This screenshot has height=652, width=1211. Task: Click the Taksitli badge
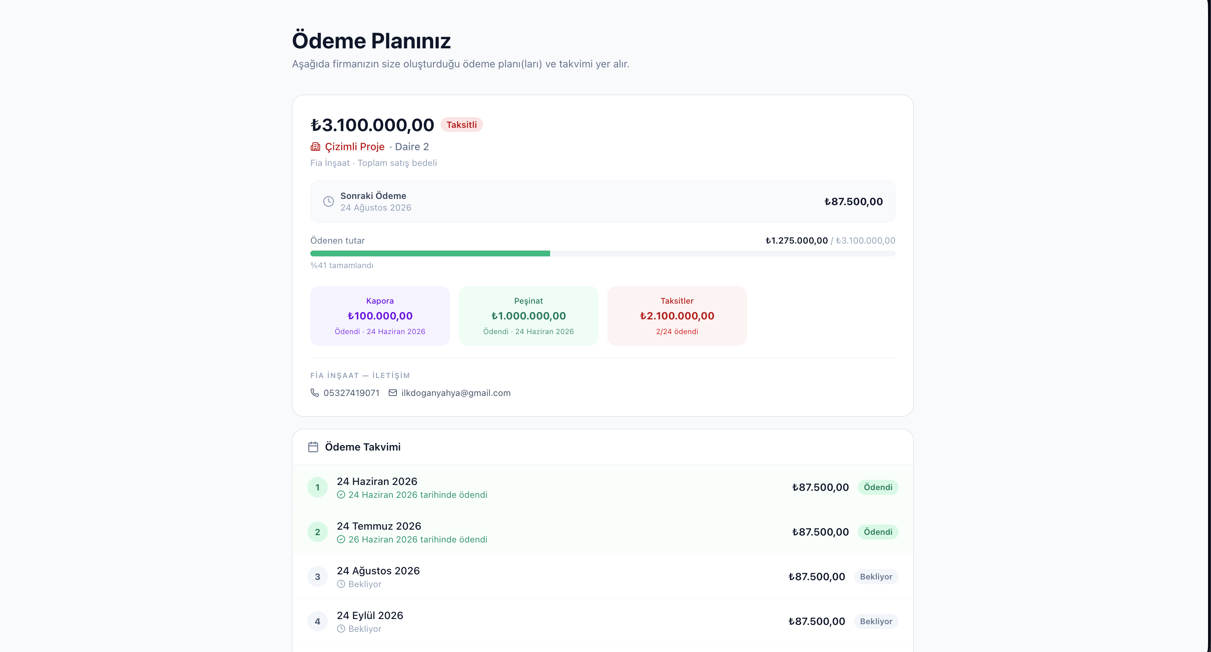pos(461,125)
